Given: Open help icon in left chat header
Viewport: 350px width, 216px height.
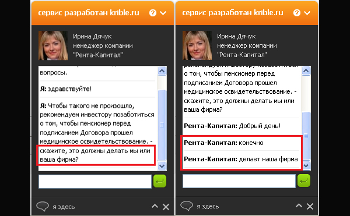Looking at the screenshot, I should click(x=153, y=13).
